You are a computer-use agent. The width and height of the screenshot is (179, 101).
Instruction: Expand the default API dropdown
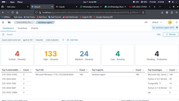click(x=157, y=22)
